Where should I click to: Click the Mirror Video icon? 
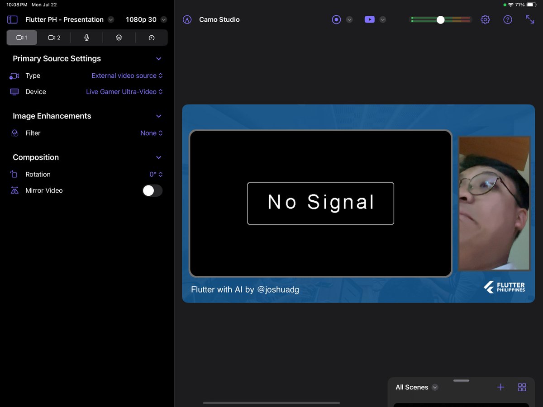click(x=14, y=190)
